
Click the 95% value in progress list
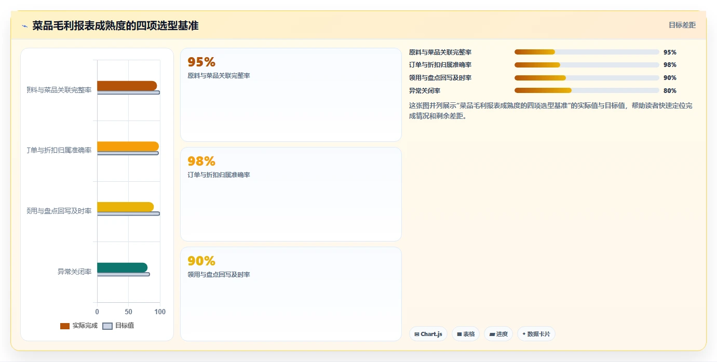(x=670, y=52)
